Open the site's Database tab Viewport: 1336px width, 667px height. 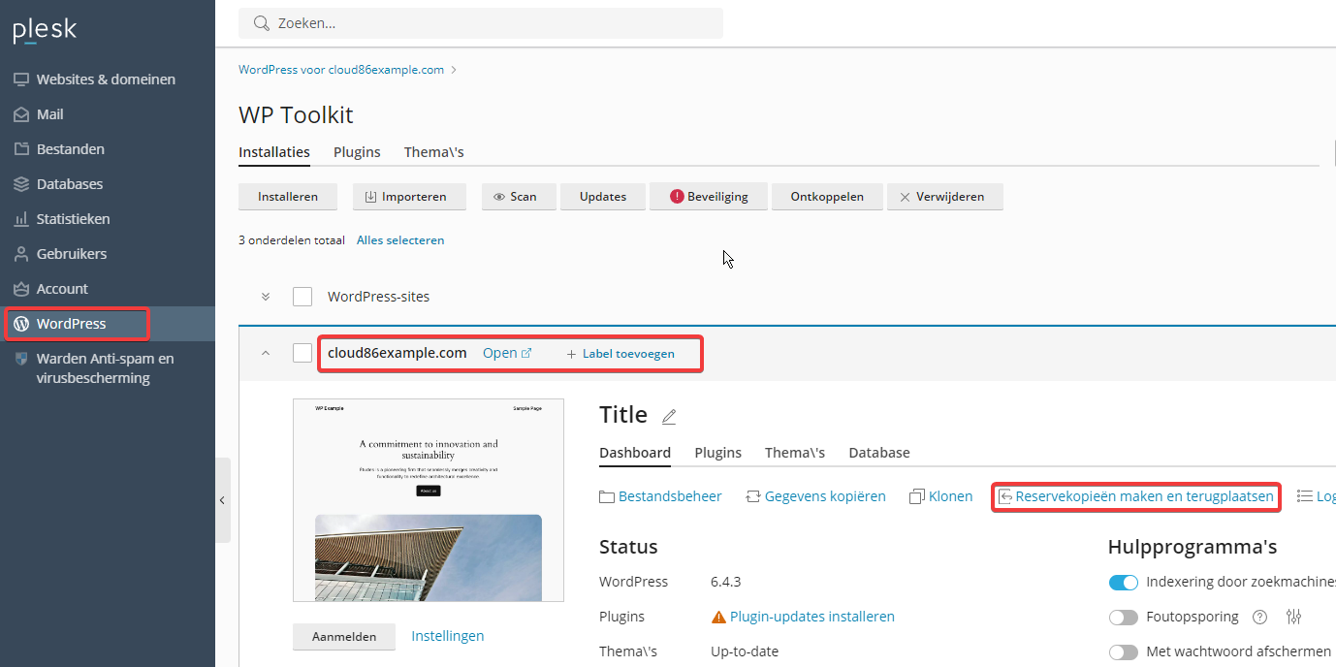pyautogui.click(x=879, y=453)
